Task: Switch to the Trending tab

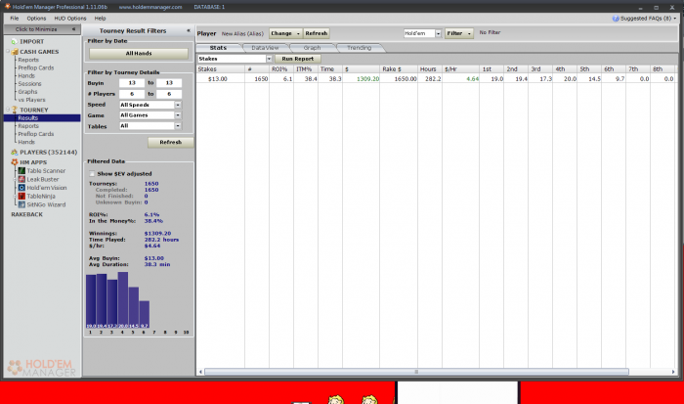Action: pyautogui.click(x=359, y=48)
